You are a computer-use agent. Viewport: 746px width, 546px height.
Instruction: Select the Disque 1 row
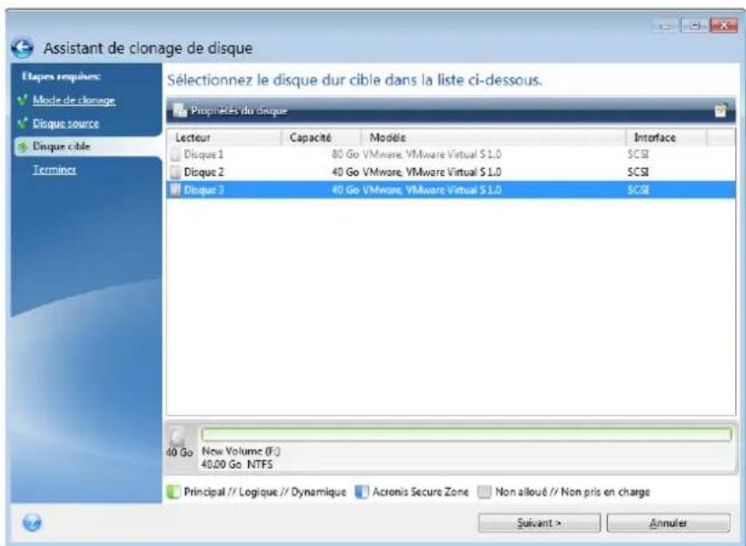[450, 154]
